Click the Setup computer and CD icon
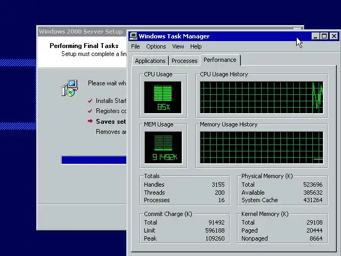Image resolution: width=341 pixels, height=256 pixels. coord(70,88)
